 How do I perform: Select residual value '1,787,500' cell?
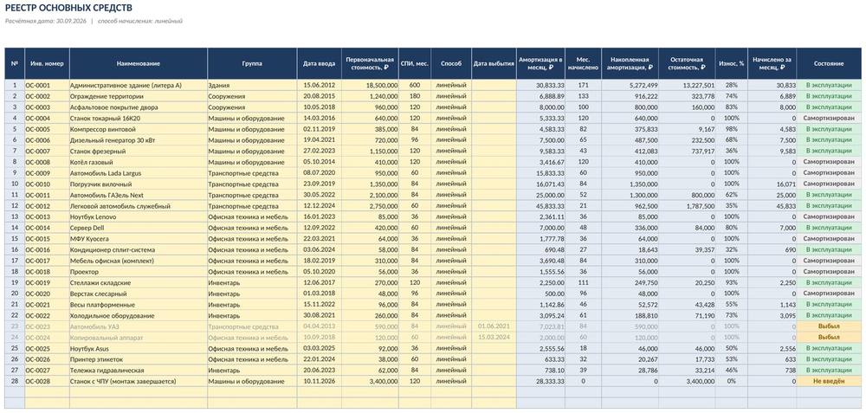[x=687, y=206]
